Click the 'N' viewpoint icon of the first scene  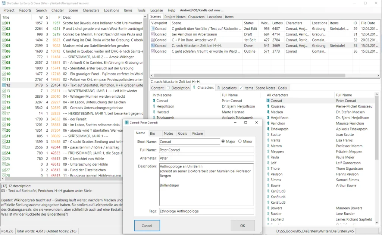[153, 29]
